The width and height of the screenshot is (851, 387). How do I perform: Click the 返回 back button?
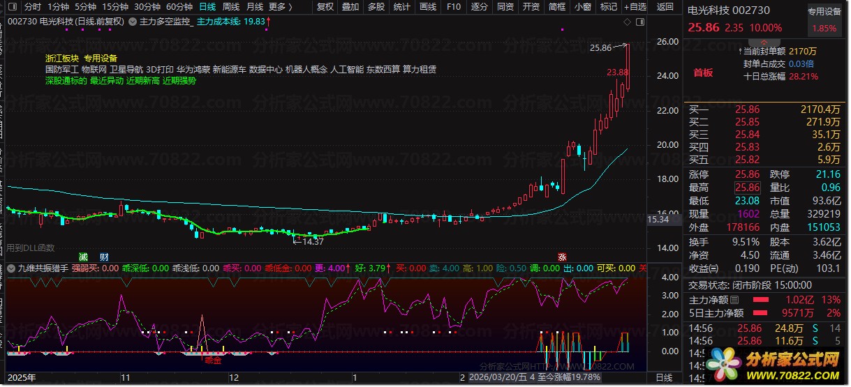click(664, 7)
